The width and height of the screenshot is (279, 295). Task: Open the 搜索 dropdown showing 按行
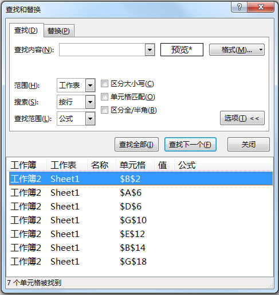click(x=76, y=102)
